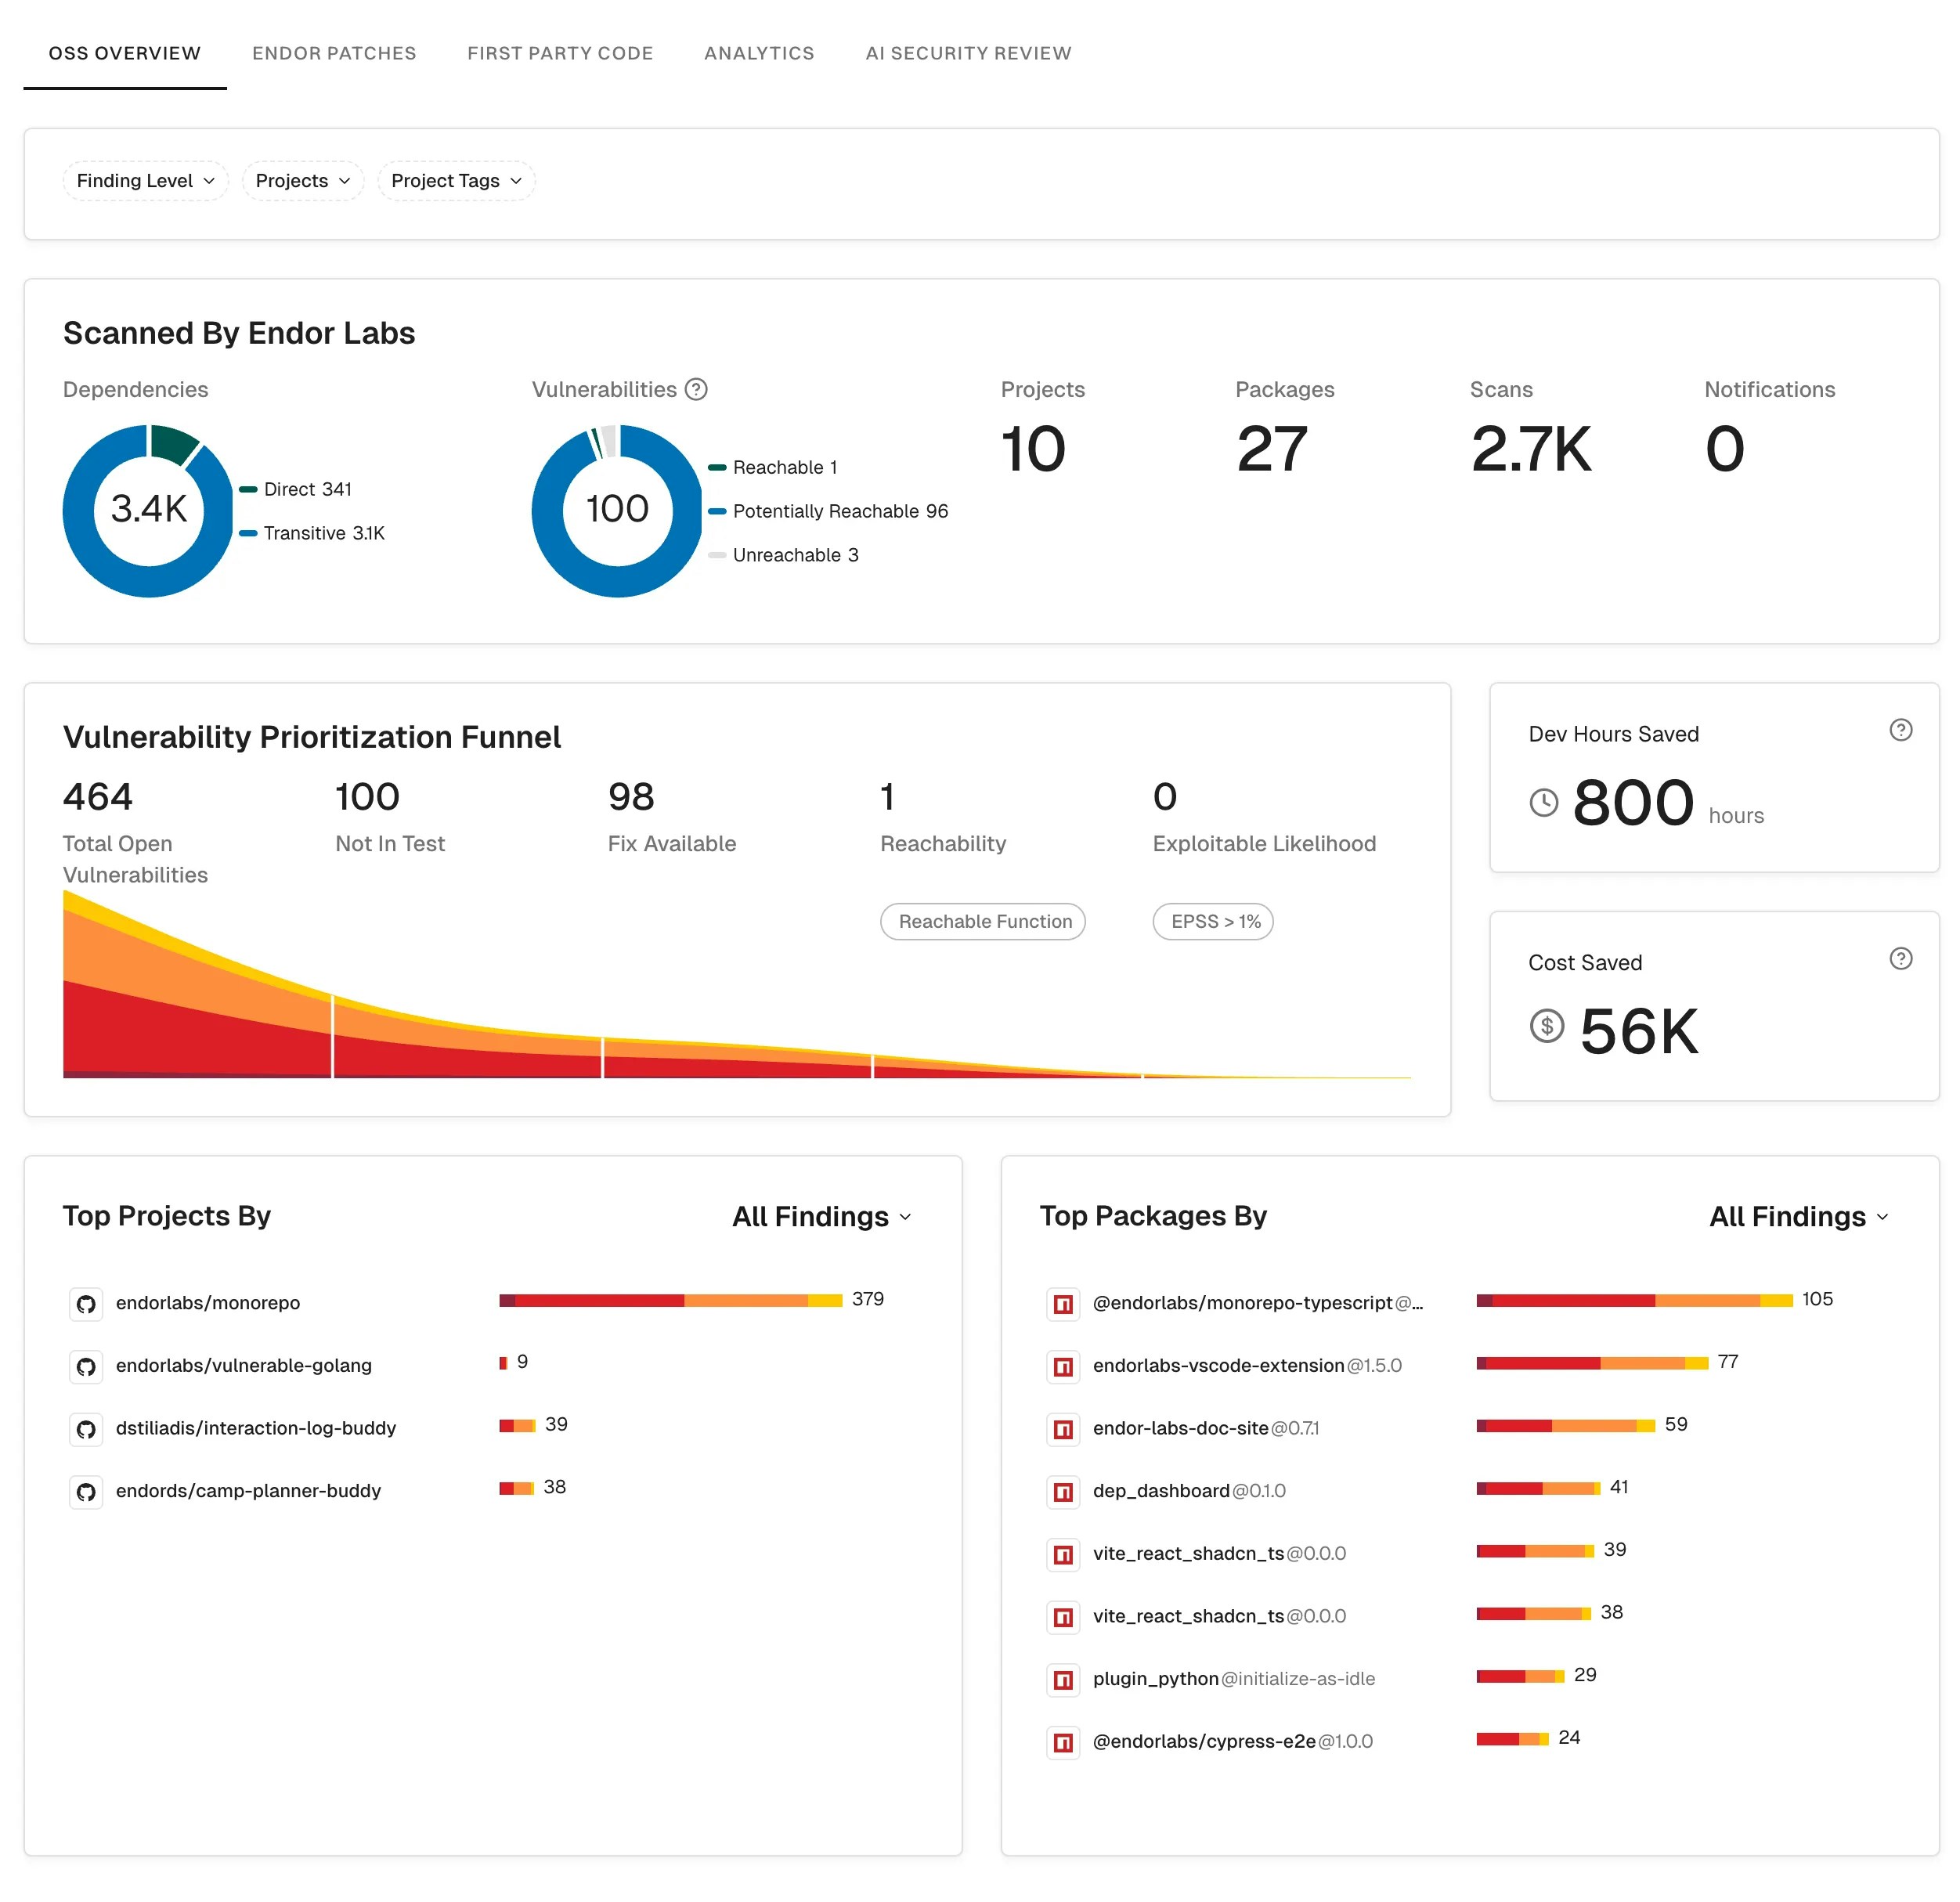1960x1902 pixels.
Task: Select the Direct 341 legend entry
Action: (296, 489)
